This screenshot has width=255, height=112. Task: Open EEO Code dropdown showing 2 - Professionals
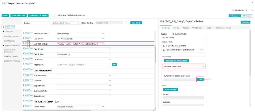point(80,39)
